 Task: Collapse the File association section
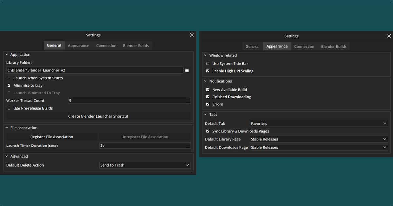point(7,128)
